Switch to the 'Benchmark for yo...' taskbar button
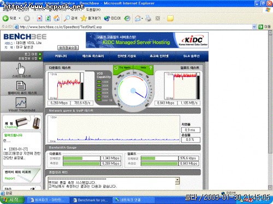The width and height of the screenshot is (273, 204). (x=91, y=200)
